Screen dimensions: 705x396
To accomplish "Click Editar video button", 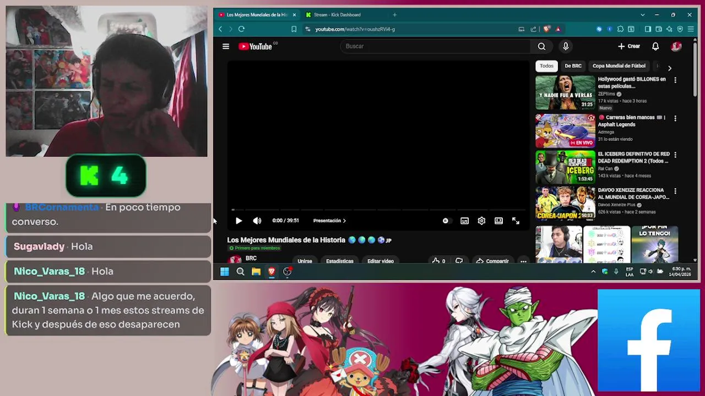I will click(381, 261).
